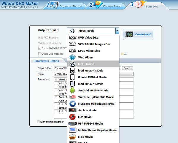
Task: Enable Create Disc Image File checkbox
Action: 39,54
